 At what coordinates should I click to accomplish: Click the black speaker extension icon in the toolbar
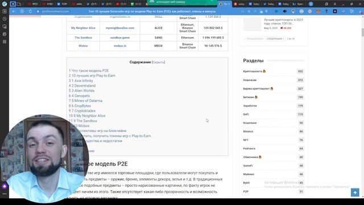285,11
